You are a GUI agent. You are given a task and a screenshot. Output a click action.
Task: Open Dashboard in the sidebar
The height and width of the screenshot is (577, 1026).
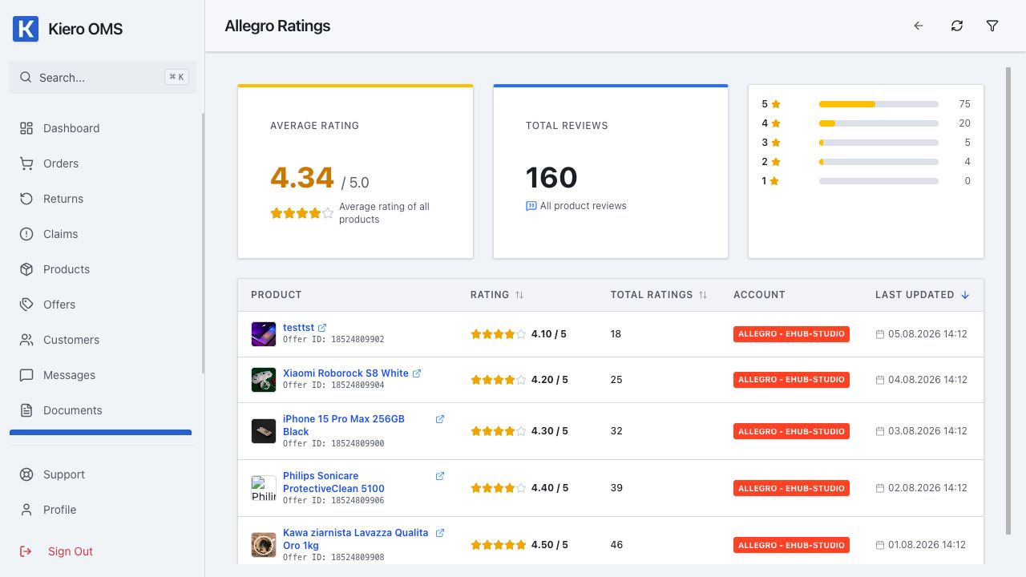point(102,128)
